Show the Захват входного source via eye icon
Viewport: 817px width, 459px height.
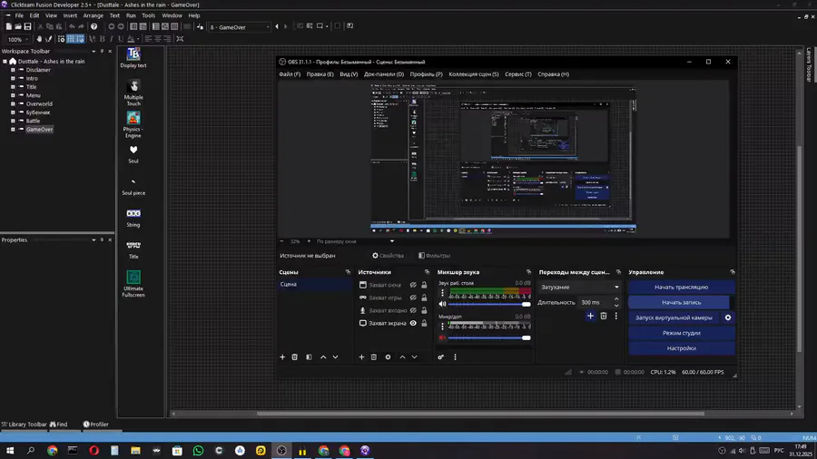(x=413, y=310)
